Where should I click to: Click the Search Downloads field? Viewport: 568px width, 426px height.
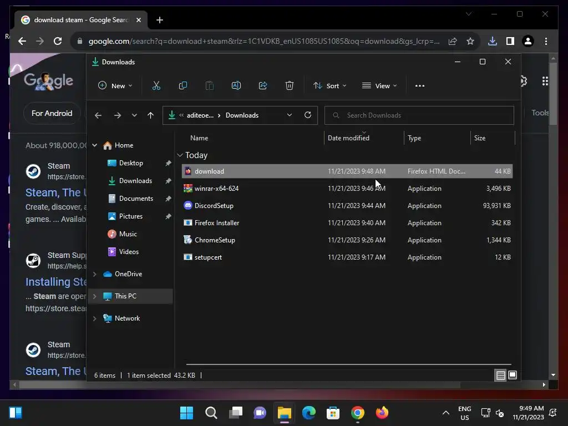(419, 115)
